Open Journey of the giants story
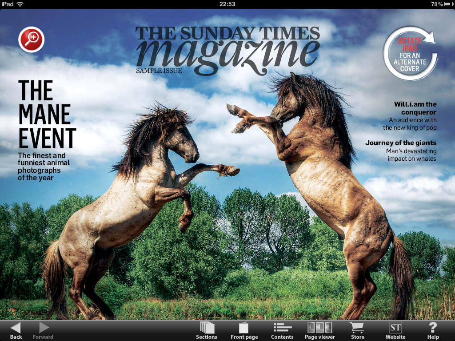 [401, 151]
